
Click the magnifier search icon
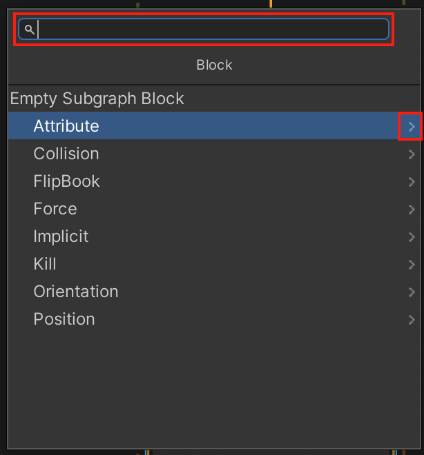[x=30, y=29]
